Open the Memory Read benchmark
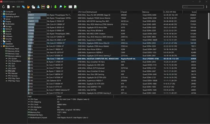 [x=13, y=49]
